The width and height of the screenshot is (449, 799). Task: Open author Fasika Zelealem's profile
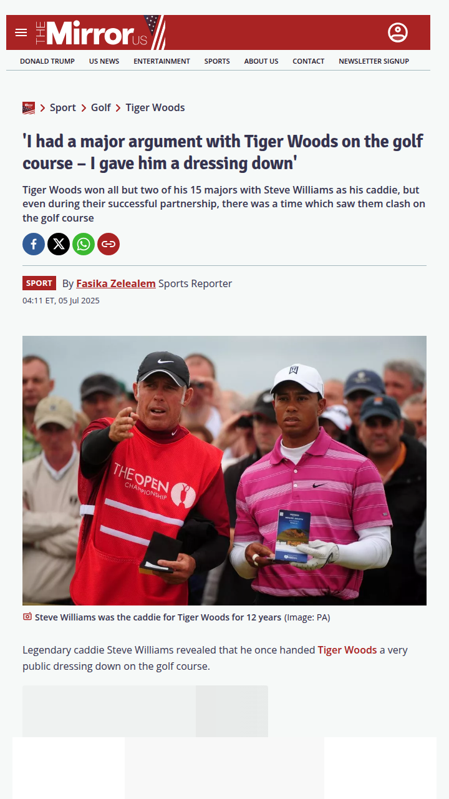click(x=116, y=283)
